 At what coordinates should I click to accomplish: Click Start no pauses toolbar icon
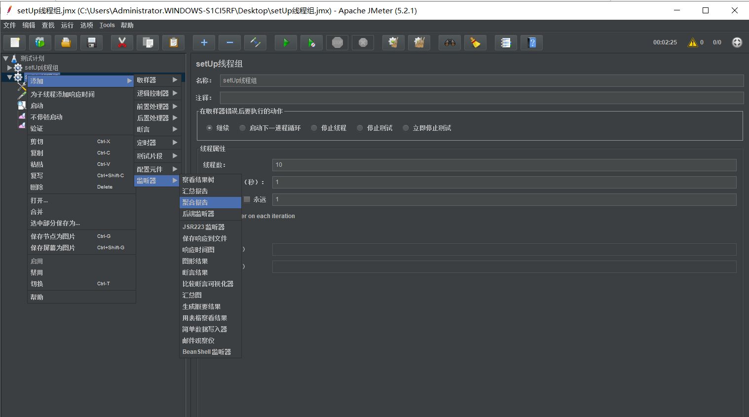coord(311,42)
